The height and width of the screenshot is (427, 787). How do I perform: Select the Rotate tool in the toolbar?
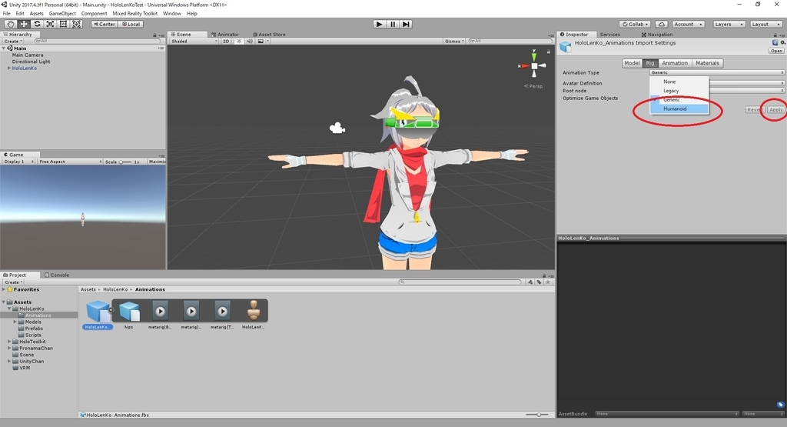(x=37, y=24)
